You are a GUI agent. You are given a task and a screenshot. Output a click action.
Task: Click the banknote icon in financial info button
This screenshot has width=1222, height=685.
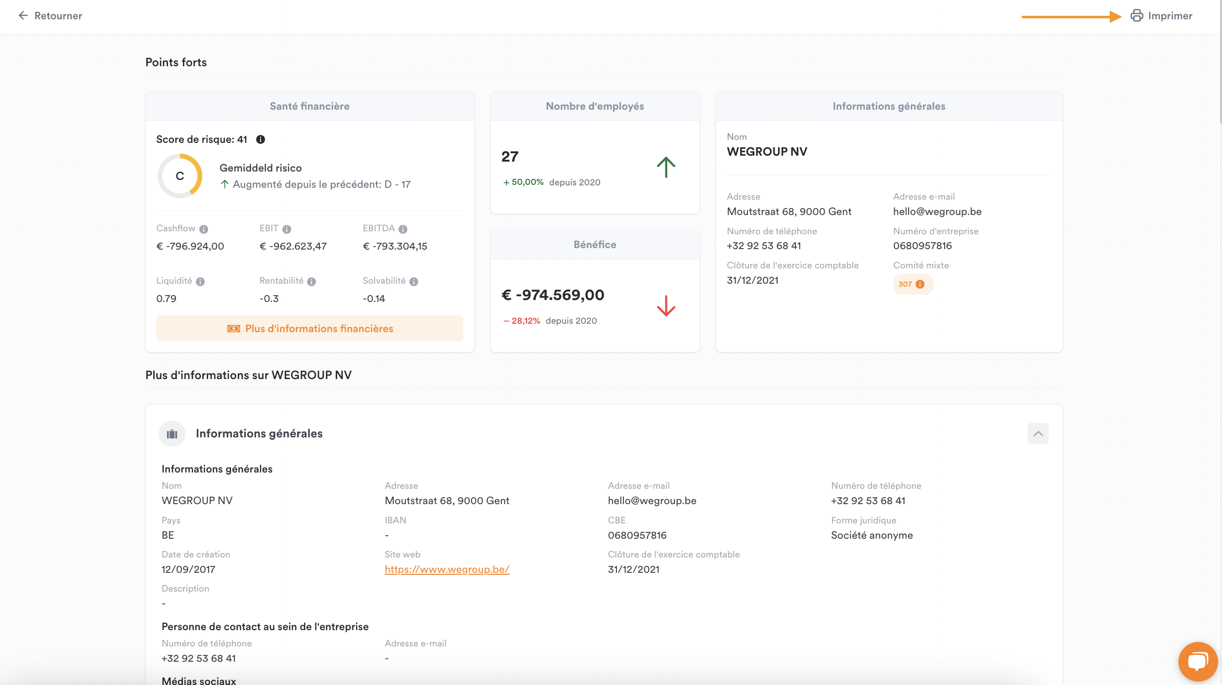(233, 329)
